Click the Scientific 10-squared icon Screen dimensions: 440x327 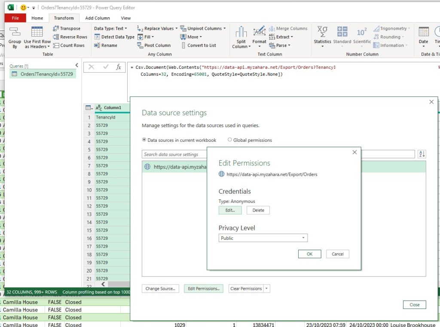point(362,32)
